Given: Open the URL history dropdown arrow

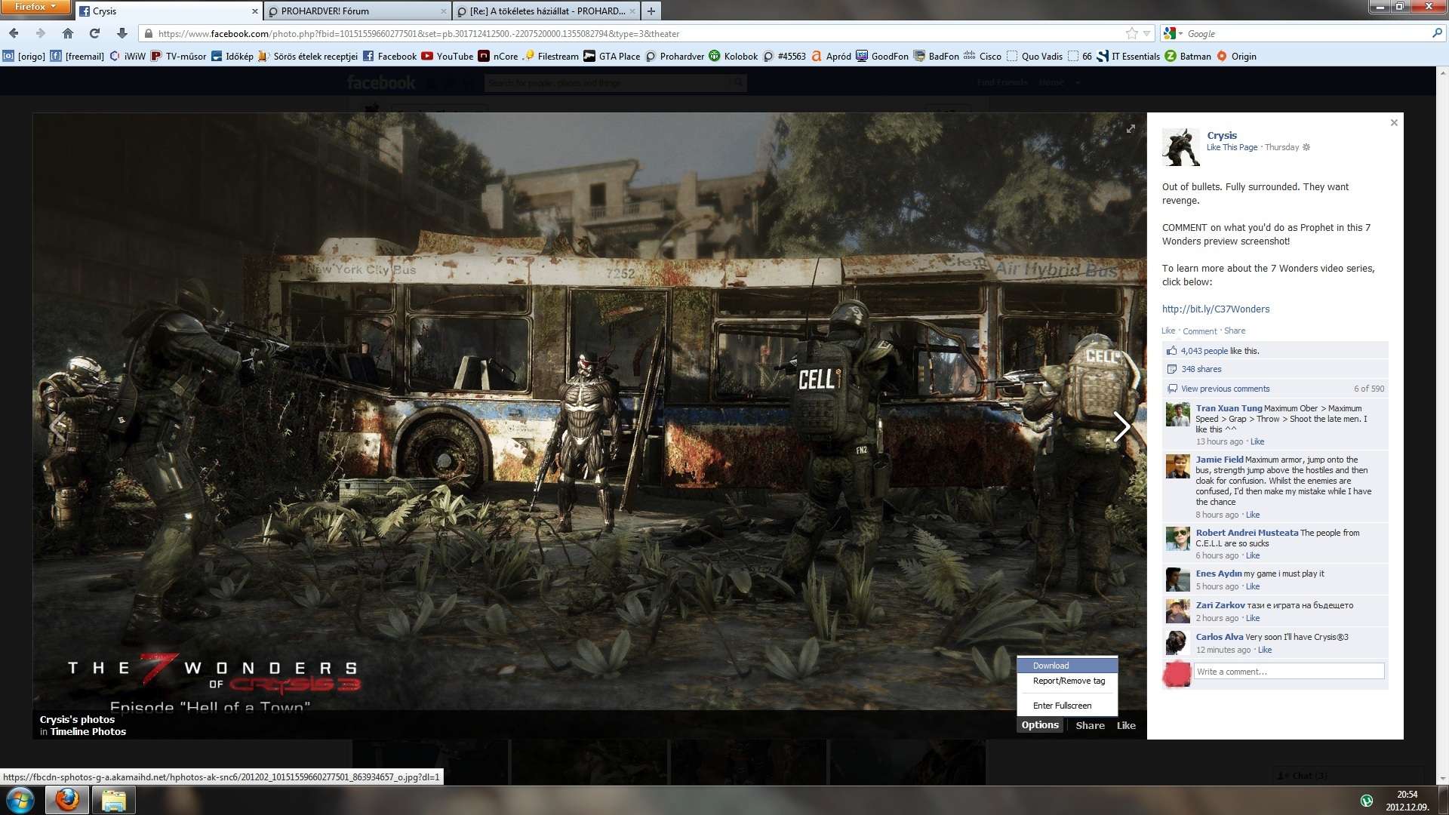Looking at the screenshot, I should point(1146,33).
